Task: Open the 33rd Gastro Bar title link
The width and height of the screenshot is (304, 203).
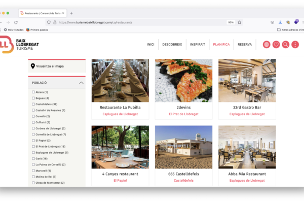Action: (247, 108)
